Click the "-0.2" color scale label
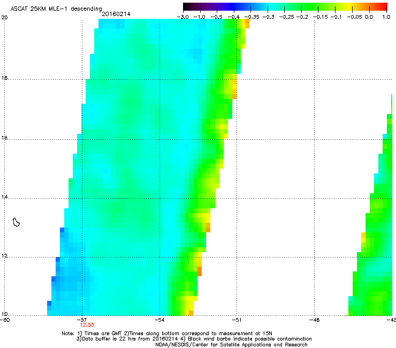 point(302,17)
